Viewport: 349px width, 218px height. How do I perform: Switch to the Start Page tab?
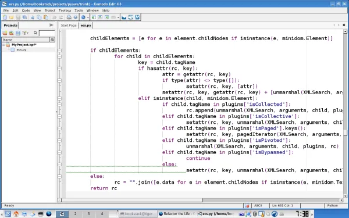coord(69,26)
